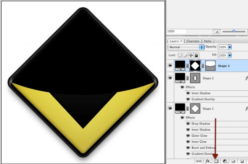Screen dimensions: 248x164
Task: Select Shape 2 fill color thumbnail
Action: tap(180, 78)
